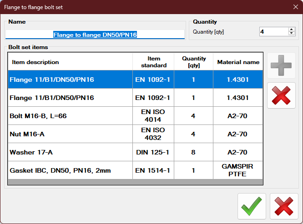Click the Quantity [qty] column header
The height and width of the screenshot is (224, 303).
(x=193, y=62)
